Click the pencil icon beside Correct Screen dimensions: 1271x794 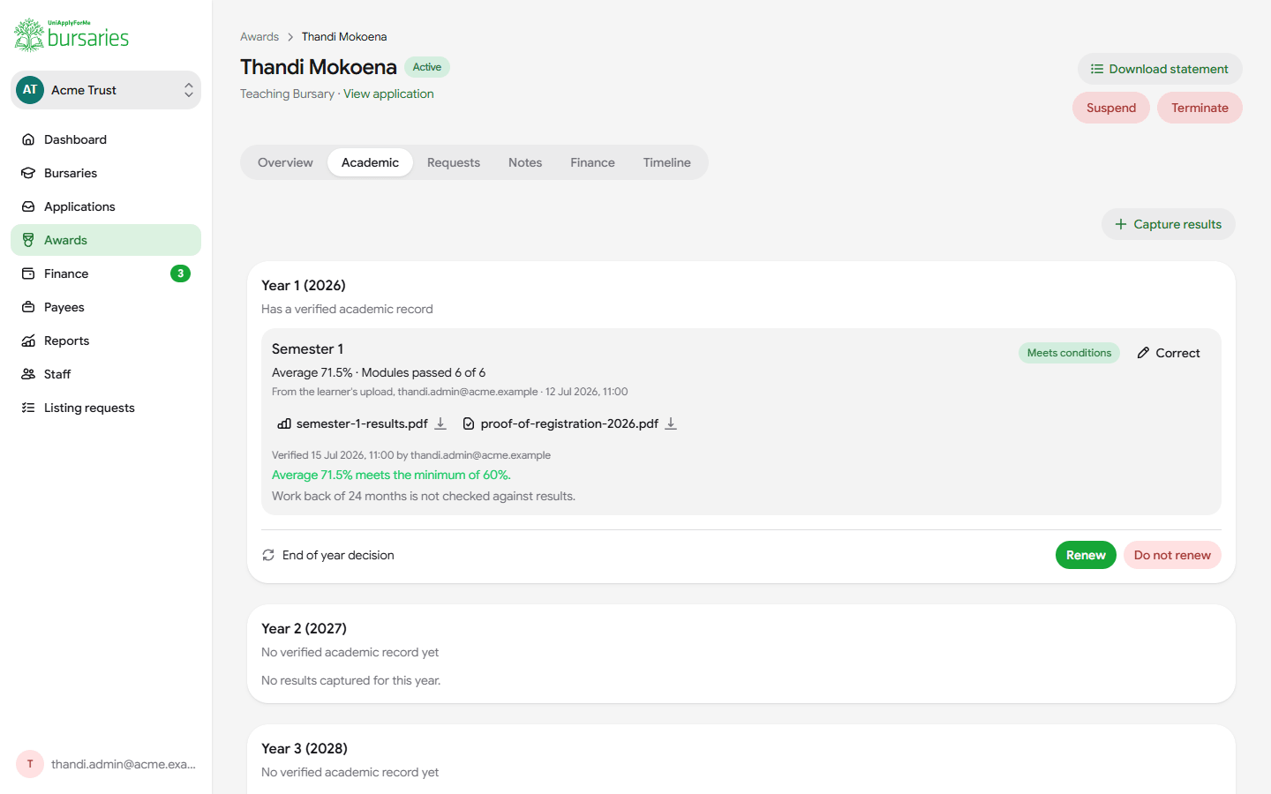tap(1143, 353)
